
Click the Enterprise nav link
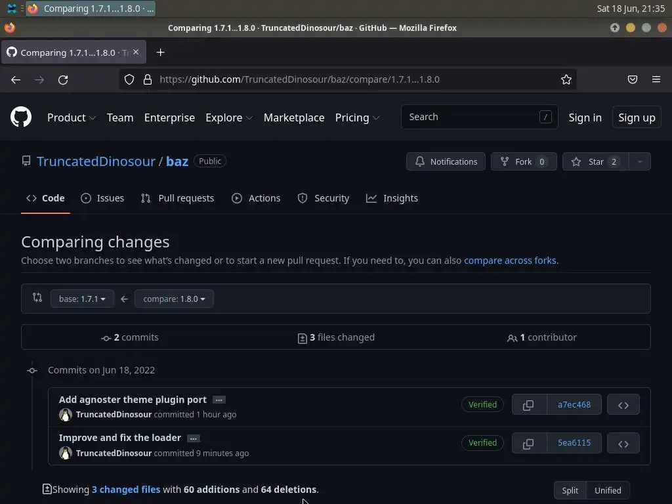point(169,117)
